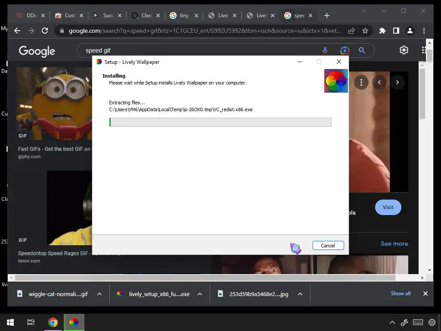The width and height of the screenshot is (441, 331).
Task: Open pen workspace tray icon
Action: tap(404, 322)
